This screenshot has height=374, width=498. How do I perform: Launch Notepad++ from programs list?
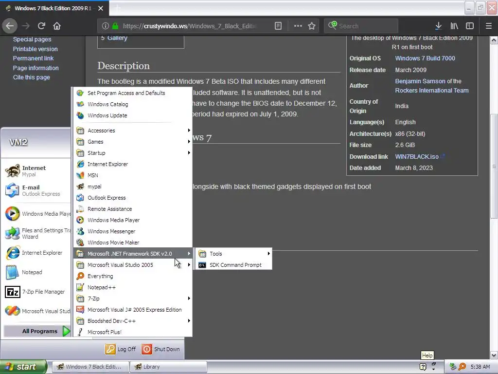click(x=132, y=287)
